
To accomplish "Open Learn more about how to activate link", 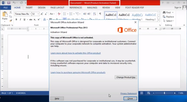I will (x=76, y=53).
